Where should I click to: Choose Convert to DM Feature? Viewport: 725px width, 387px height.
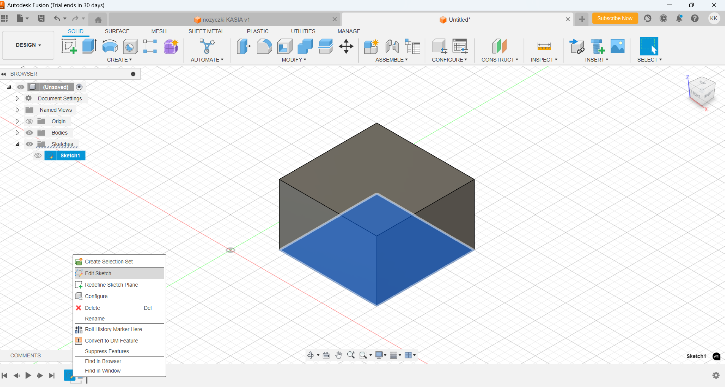[119, 341]
